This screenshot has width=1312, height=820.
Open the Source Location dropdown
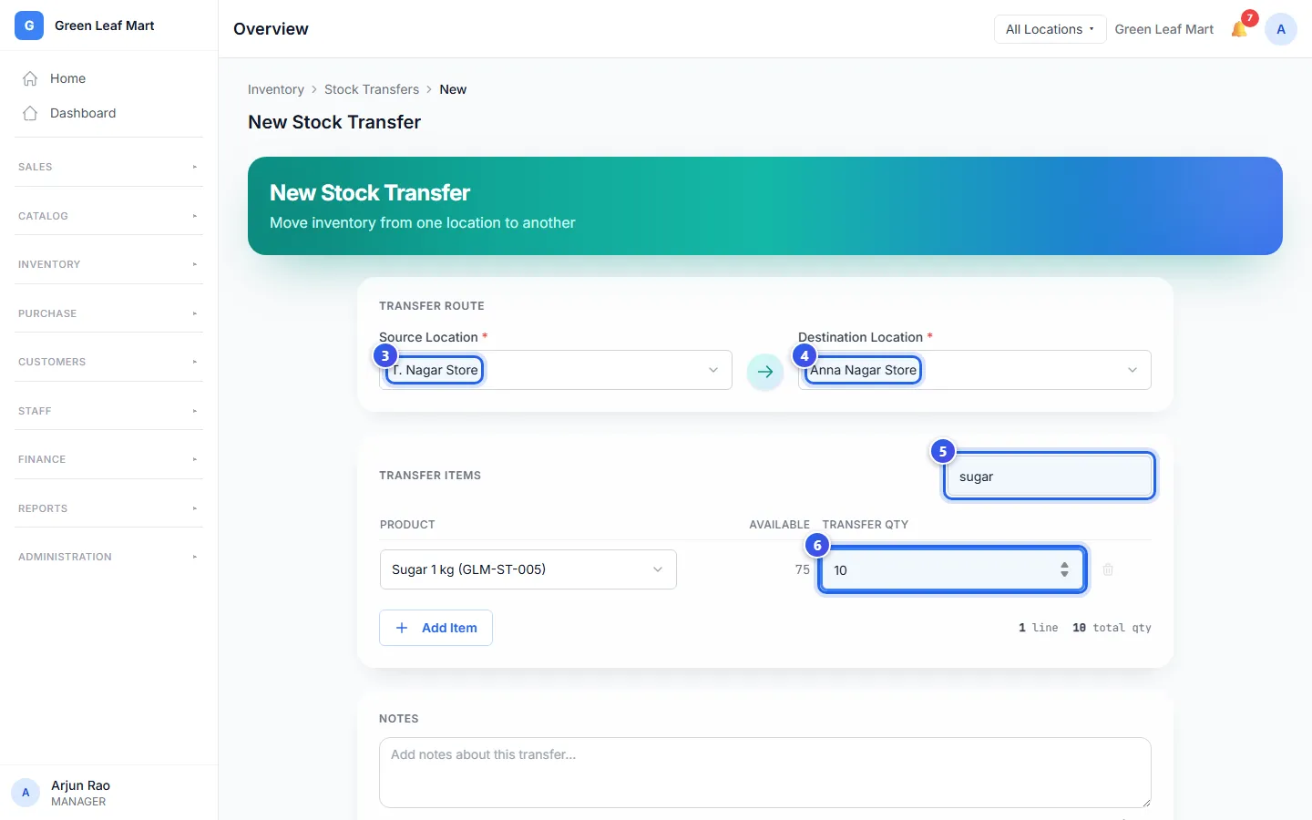[x=556, y=370]
